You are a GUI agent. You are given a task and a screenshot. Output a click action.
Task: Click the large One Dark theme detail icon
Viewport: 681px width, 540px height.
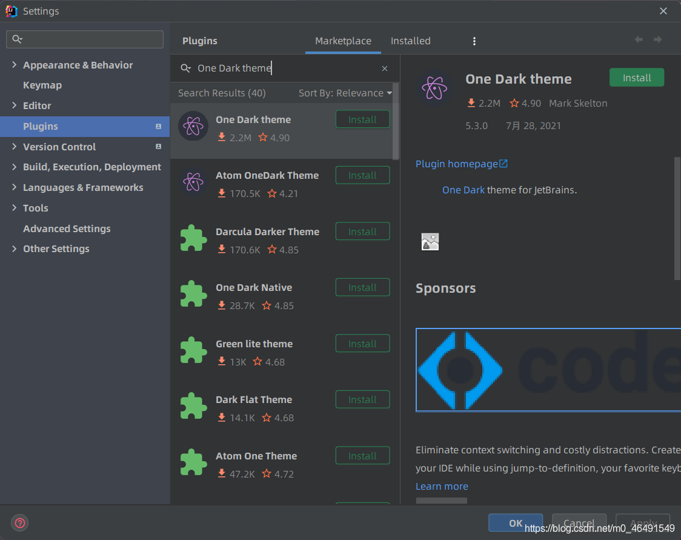pos(434,88)
